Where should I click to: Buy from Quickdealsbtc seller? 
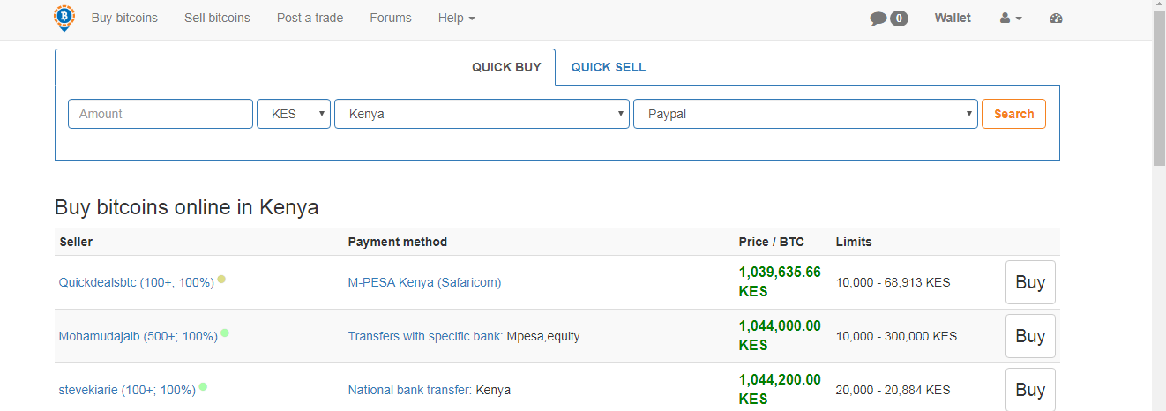1030,282
